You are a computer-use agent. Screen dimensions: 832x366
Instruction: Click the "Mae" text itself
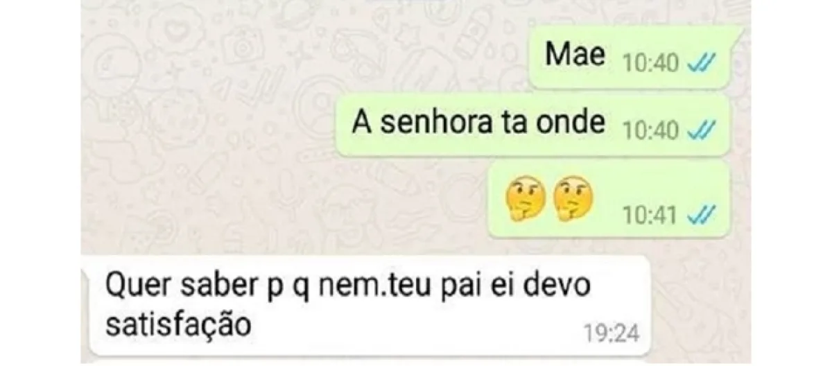[575, 54]
